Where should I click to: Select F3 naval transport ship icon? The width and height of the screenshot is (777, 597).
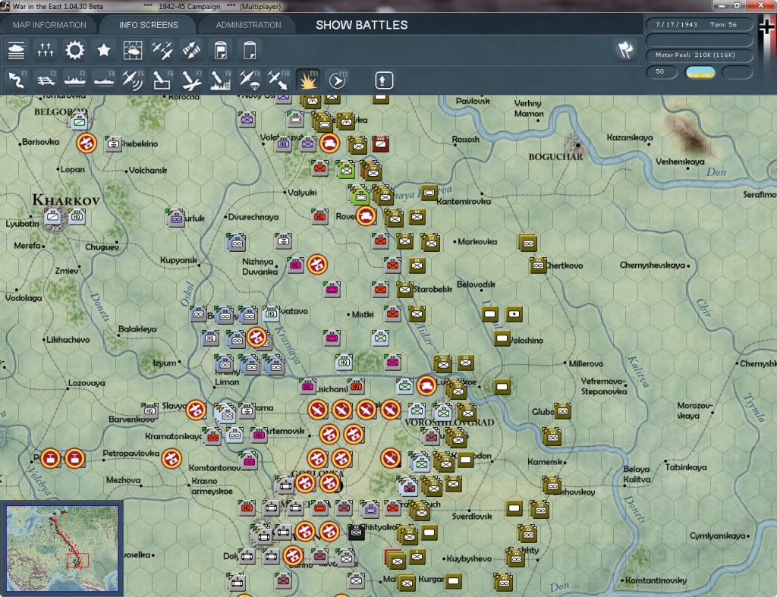tap(75, 80)
